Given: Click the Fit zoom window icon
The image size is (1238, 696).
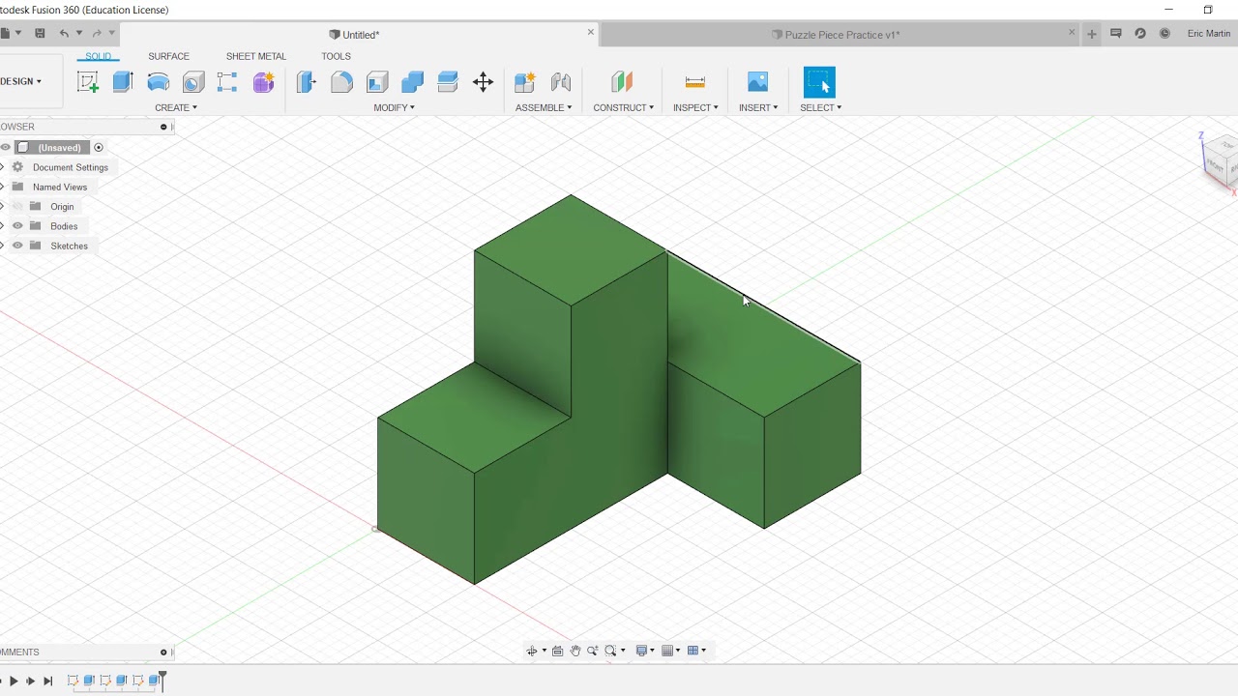Looking at the screenshot, I should [x=611, y=651].
